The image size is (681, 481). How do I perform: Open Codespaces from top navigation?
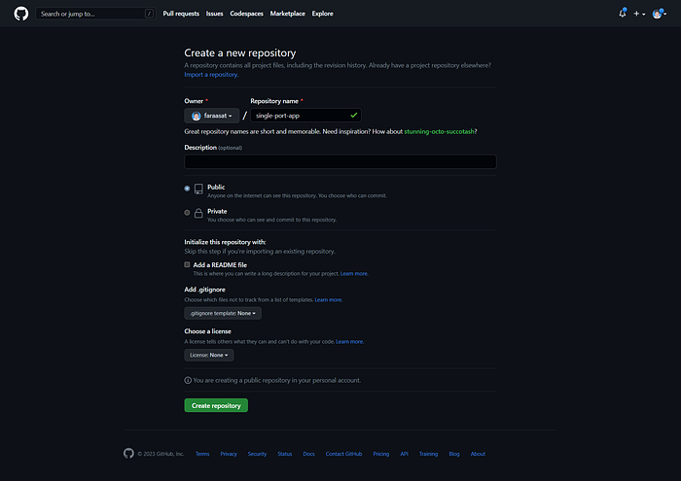(247, 14)
